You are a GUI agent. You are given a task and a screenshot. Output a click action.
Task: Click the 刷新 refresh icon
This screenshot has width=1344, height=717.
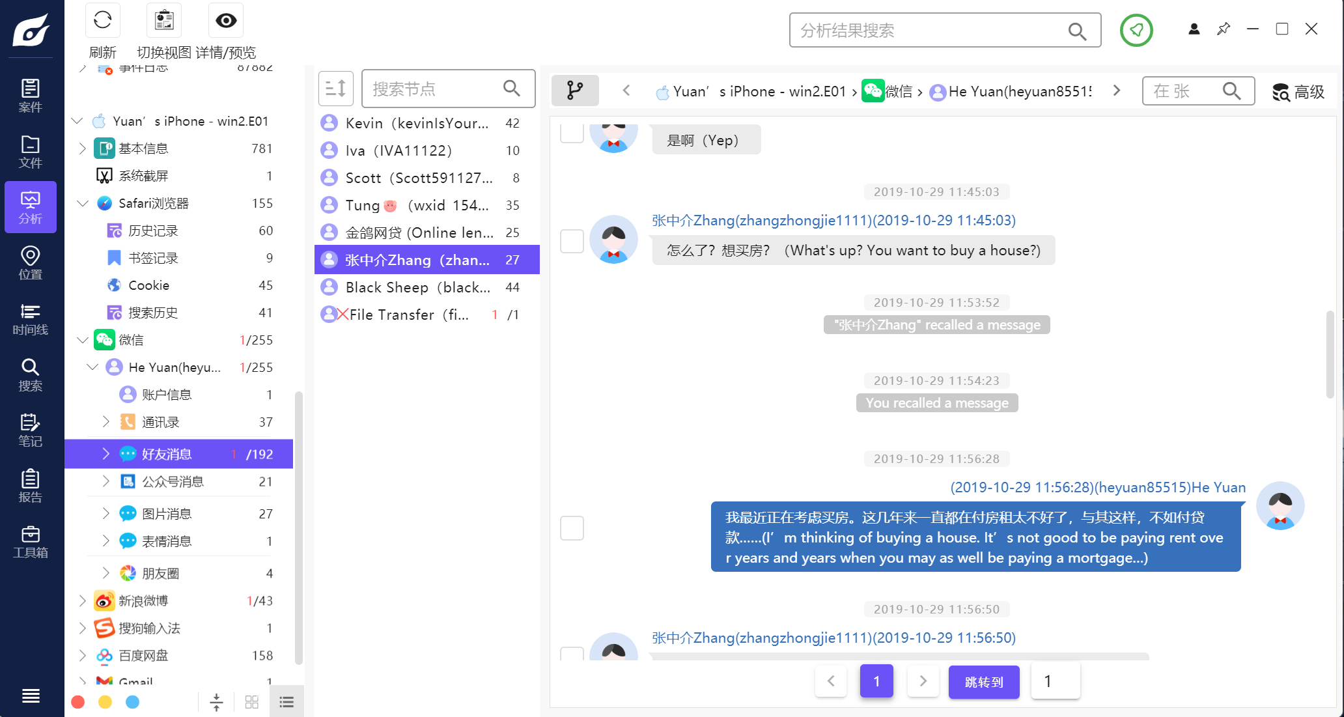point(102,21)
